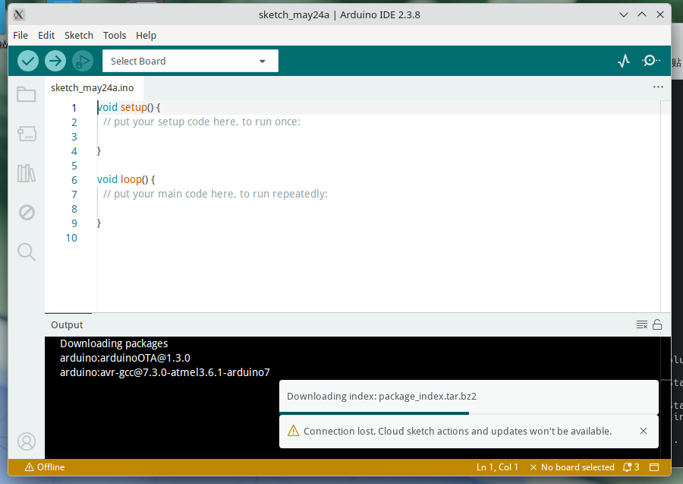
Task: Toggle the Output scroll lock icon
Action: pyautogui.click(x=657, y=325)
